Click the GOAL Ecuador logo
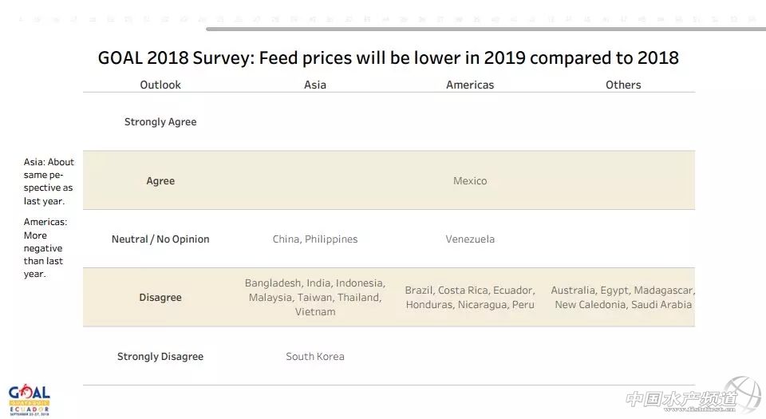 point(30,398)
